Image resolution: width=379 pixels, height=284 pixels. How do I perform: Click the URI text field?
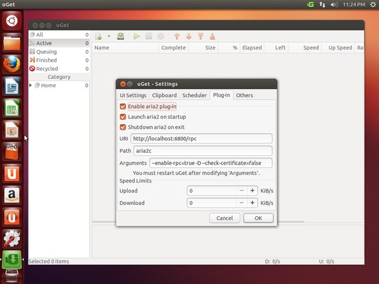click(202, 138)
